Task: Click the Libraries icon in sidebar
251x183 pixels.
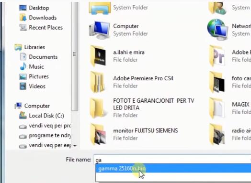Action: pyautogui.click(x=18, y=47)
